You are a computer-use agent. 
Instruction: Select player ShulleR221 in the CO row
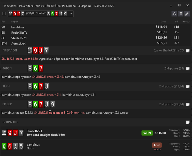(x=19, y=38)
